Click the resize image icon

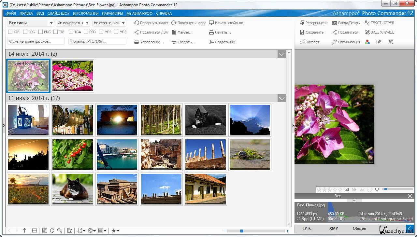[379, 42]
